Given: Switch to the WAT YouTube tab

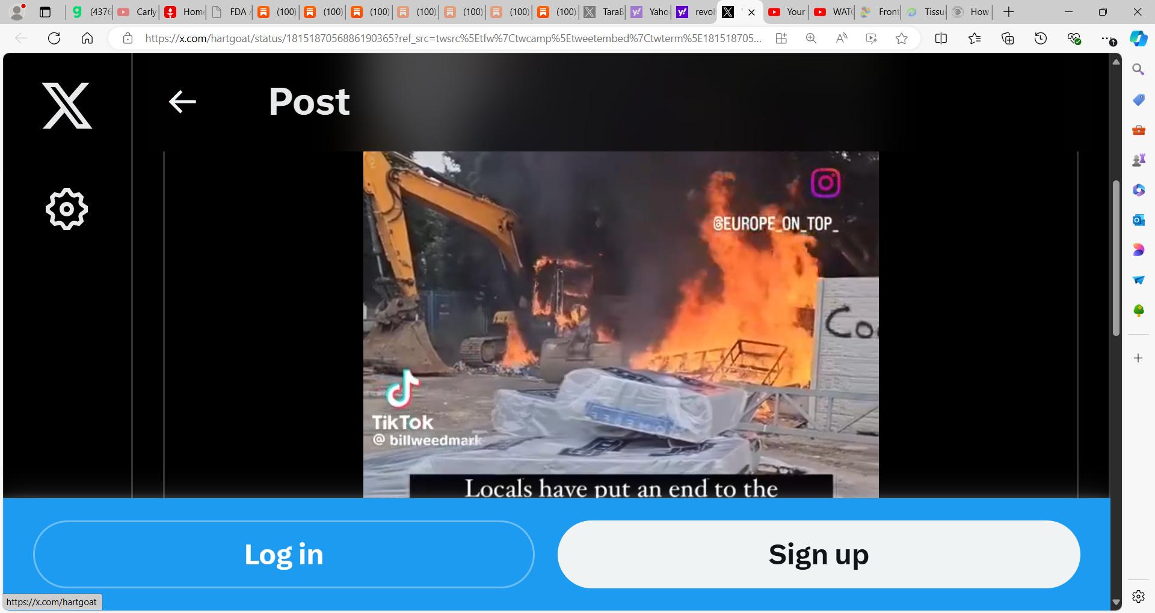Looking at the screenshot, I should click(833, 11).
